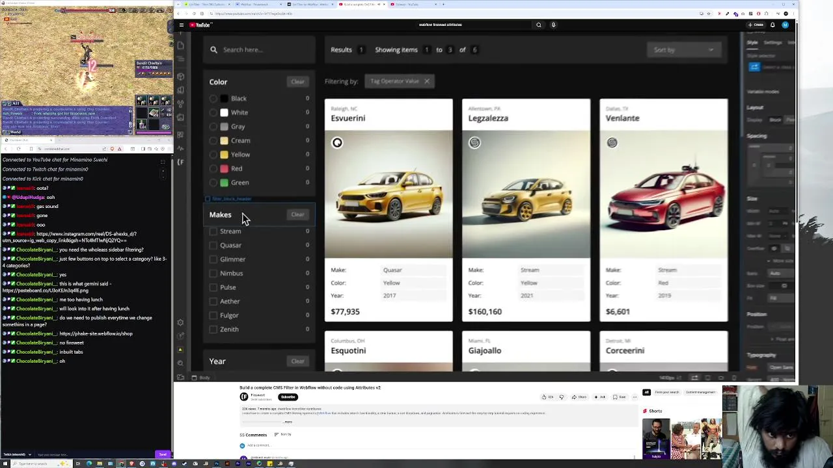Click the magnifier icon in Search here field
The height and width of the screenshot is (468, 833).
pyautogui.click(x=213, y=49)
